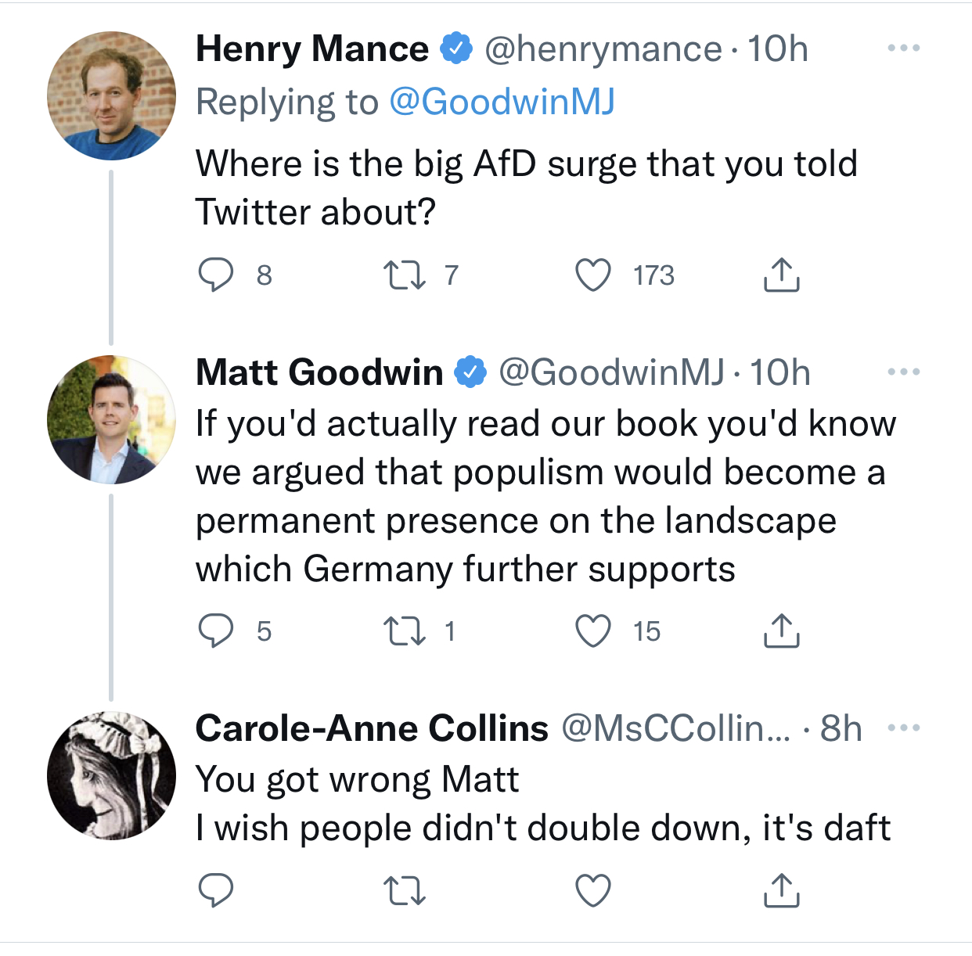972x956 pixels.
Task: Share Henry Mance's tweet
Action: [x=781, y=275]
